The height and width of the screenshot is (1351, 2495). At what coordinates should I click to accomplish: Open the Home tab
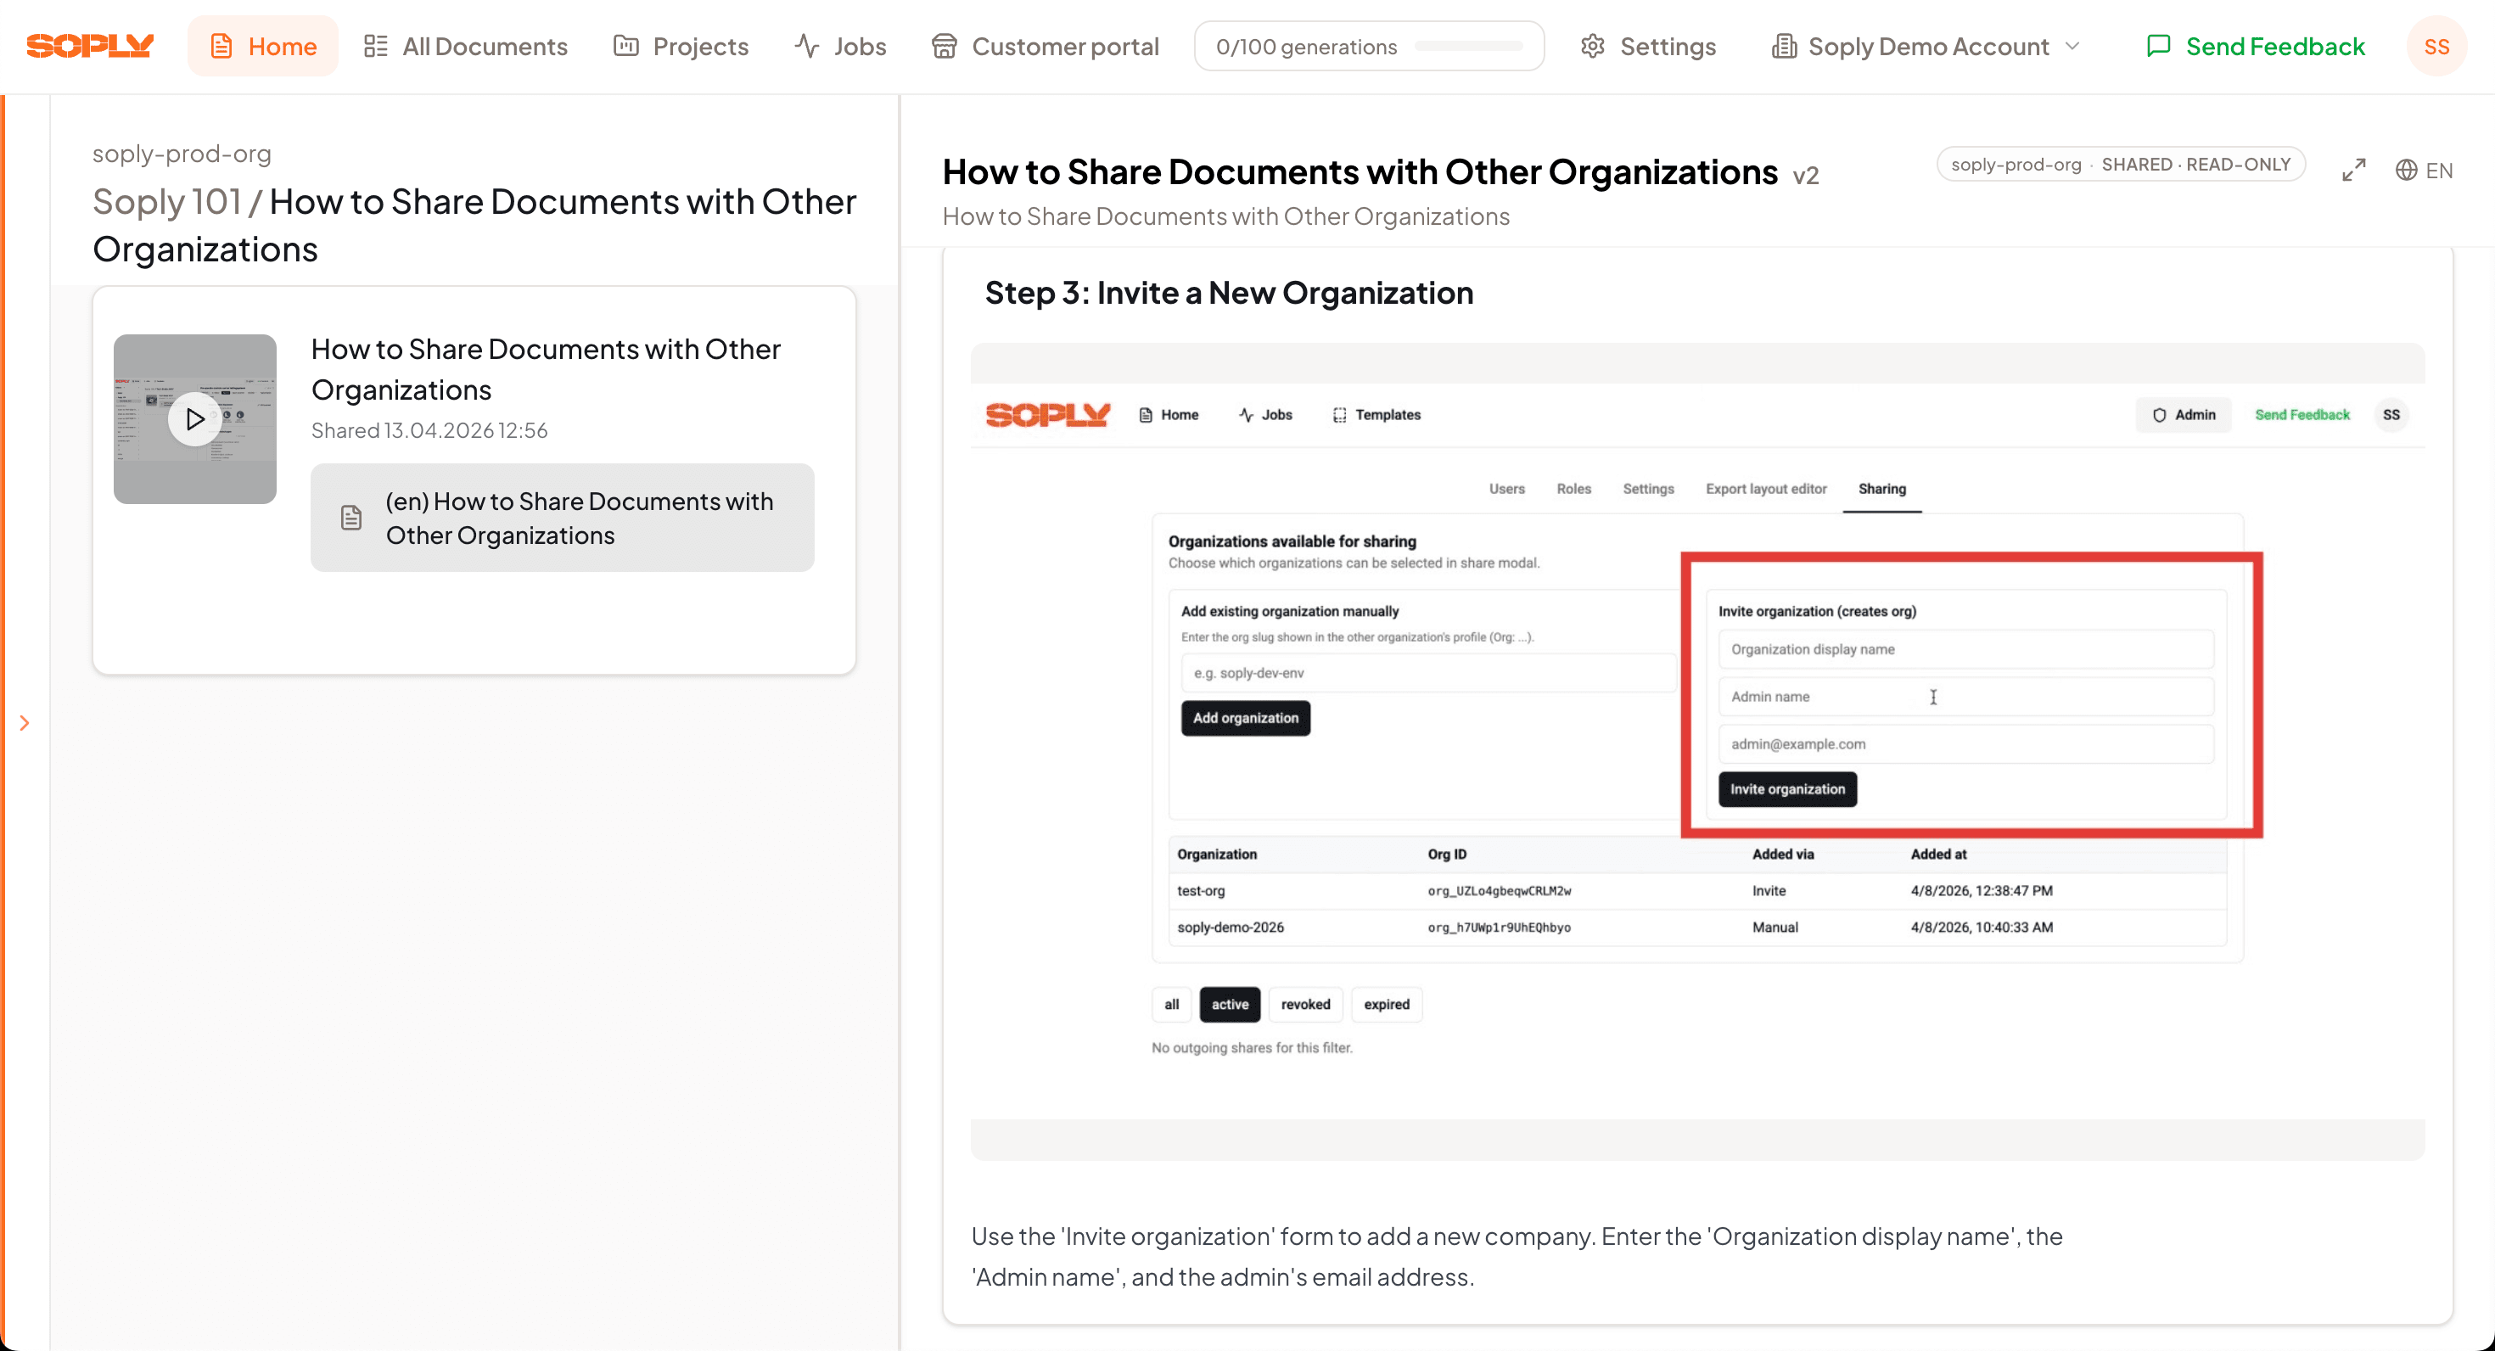tap(262, 46)
